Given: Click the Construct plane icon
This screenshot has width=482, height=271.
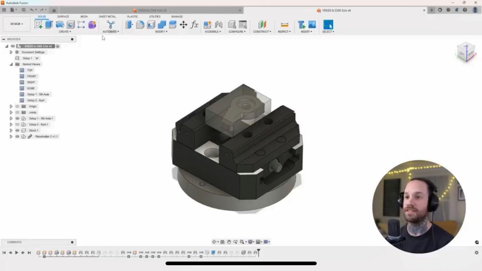Looking at the screenshot, I should coord(262,25).
